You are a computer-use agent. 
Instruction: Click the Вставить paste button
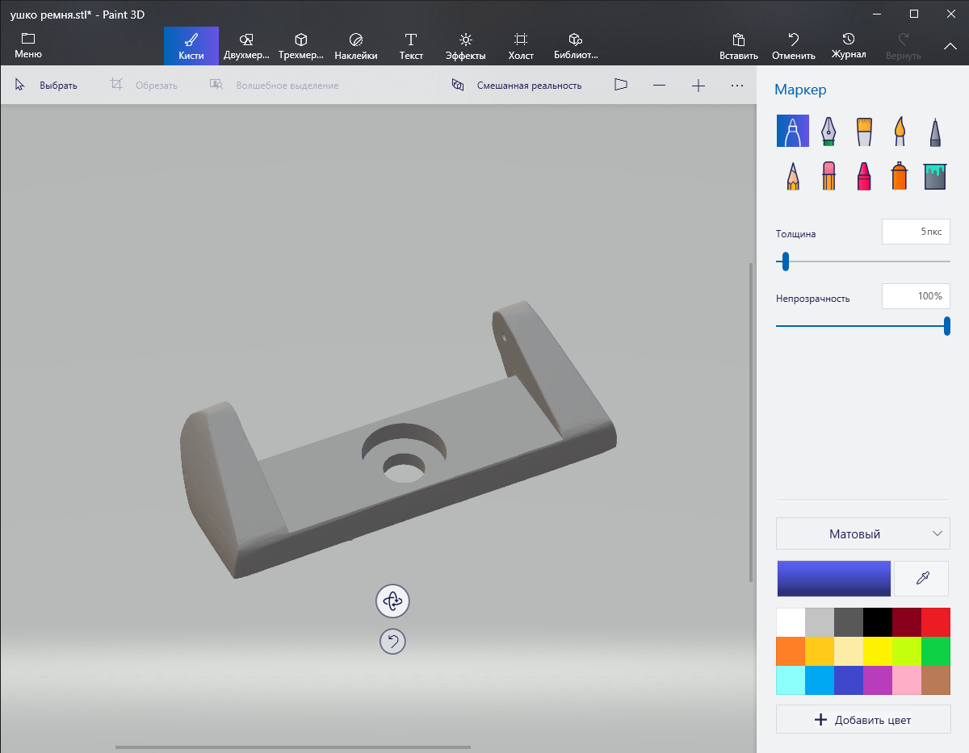739,46
